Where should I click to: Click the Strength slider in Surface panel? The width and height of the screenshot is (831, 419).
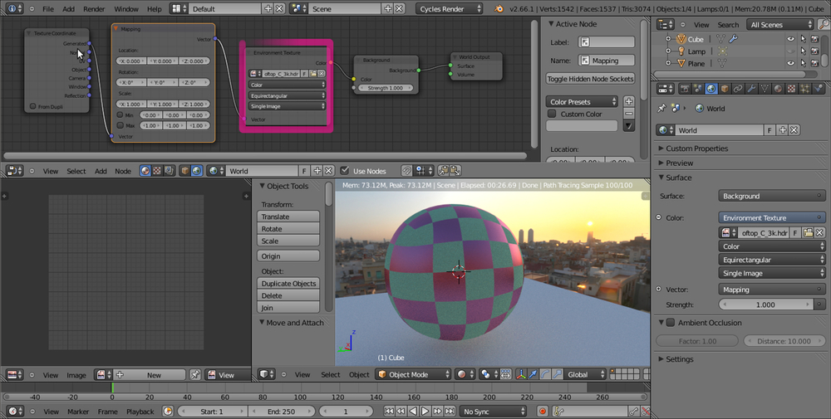[x=765, y=305]
